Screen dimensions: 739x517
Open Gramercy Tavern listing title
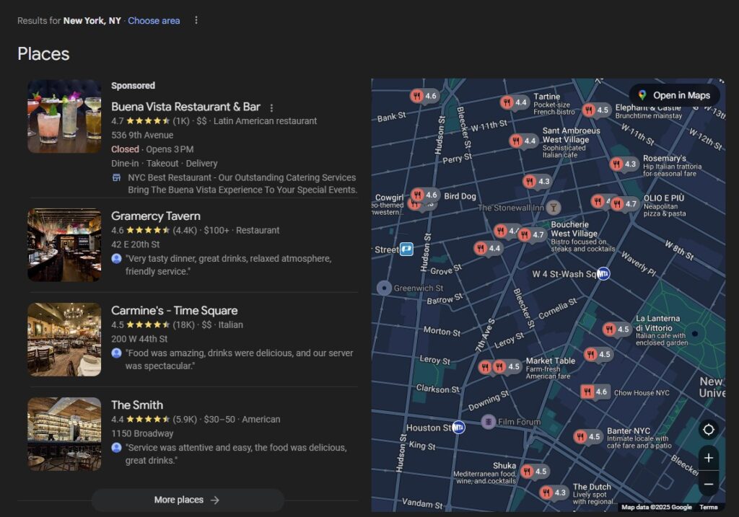(x=155, y=216)
